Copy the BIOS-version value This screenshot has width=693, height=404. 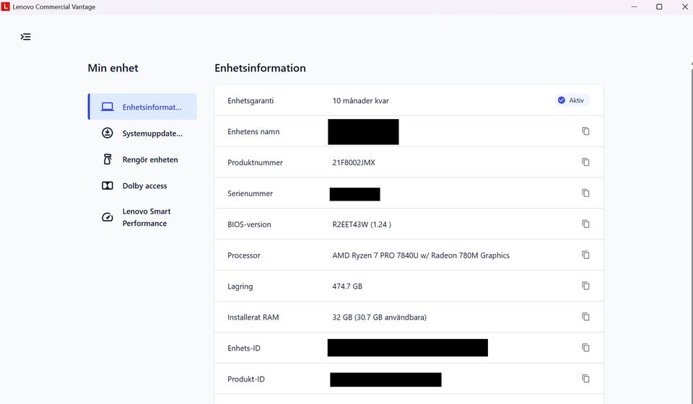(585, 224)
